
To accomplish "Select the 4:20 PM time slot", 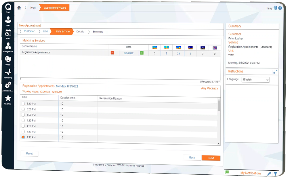I will coord(23,126).
